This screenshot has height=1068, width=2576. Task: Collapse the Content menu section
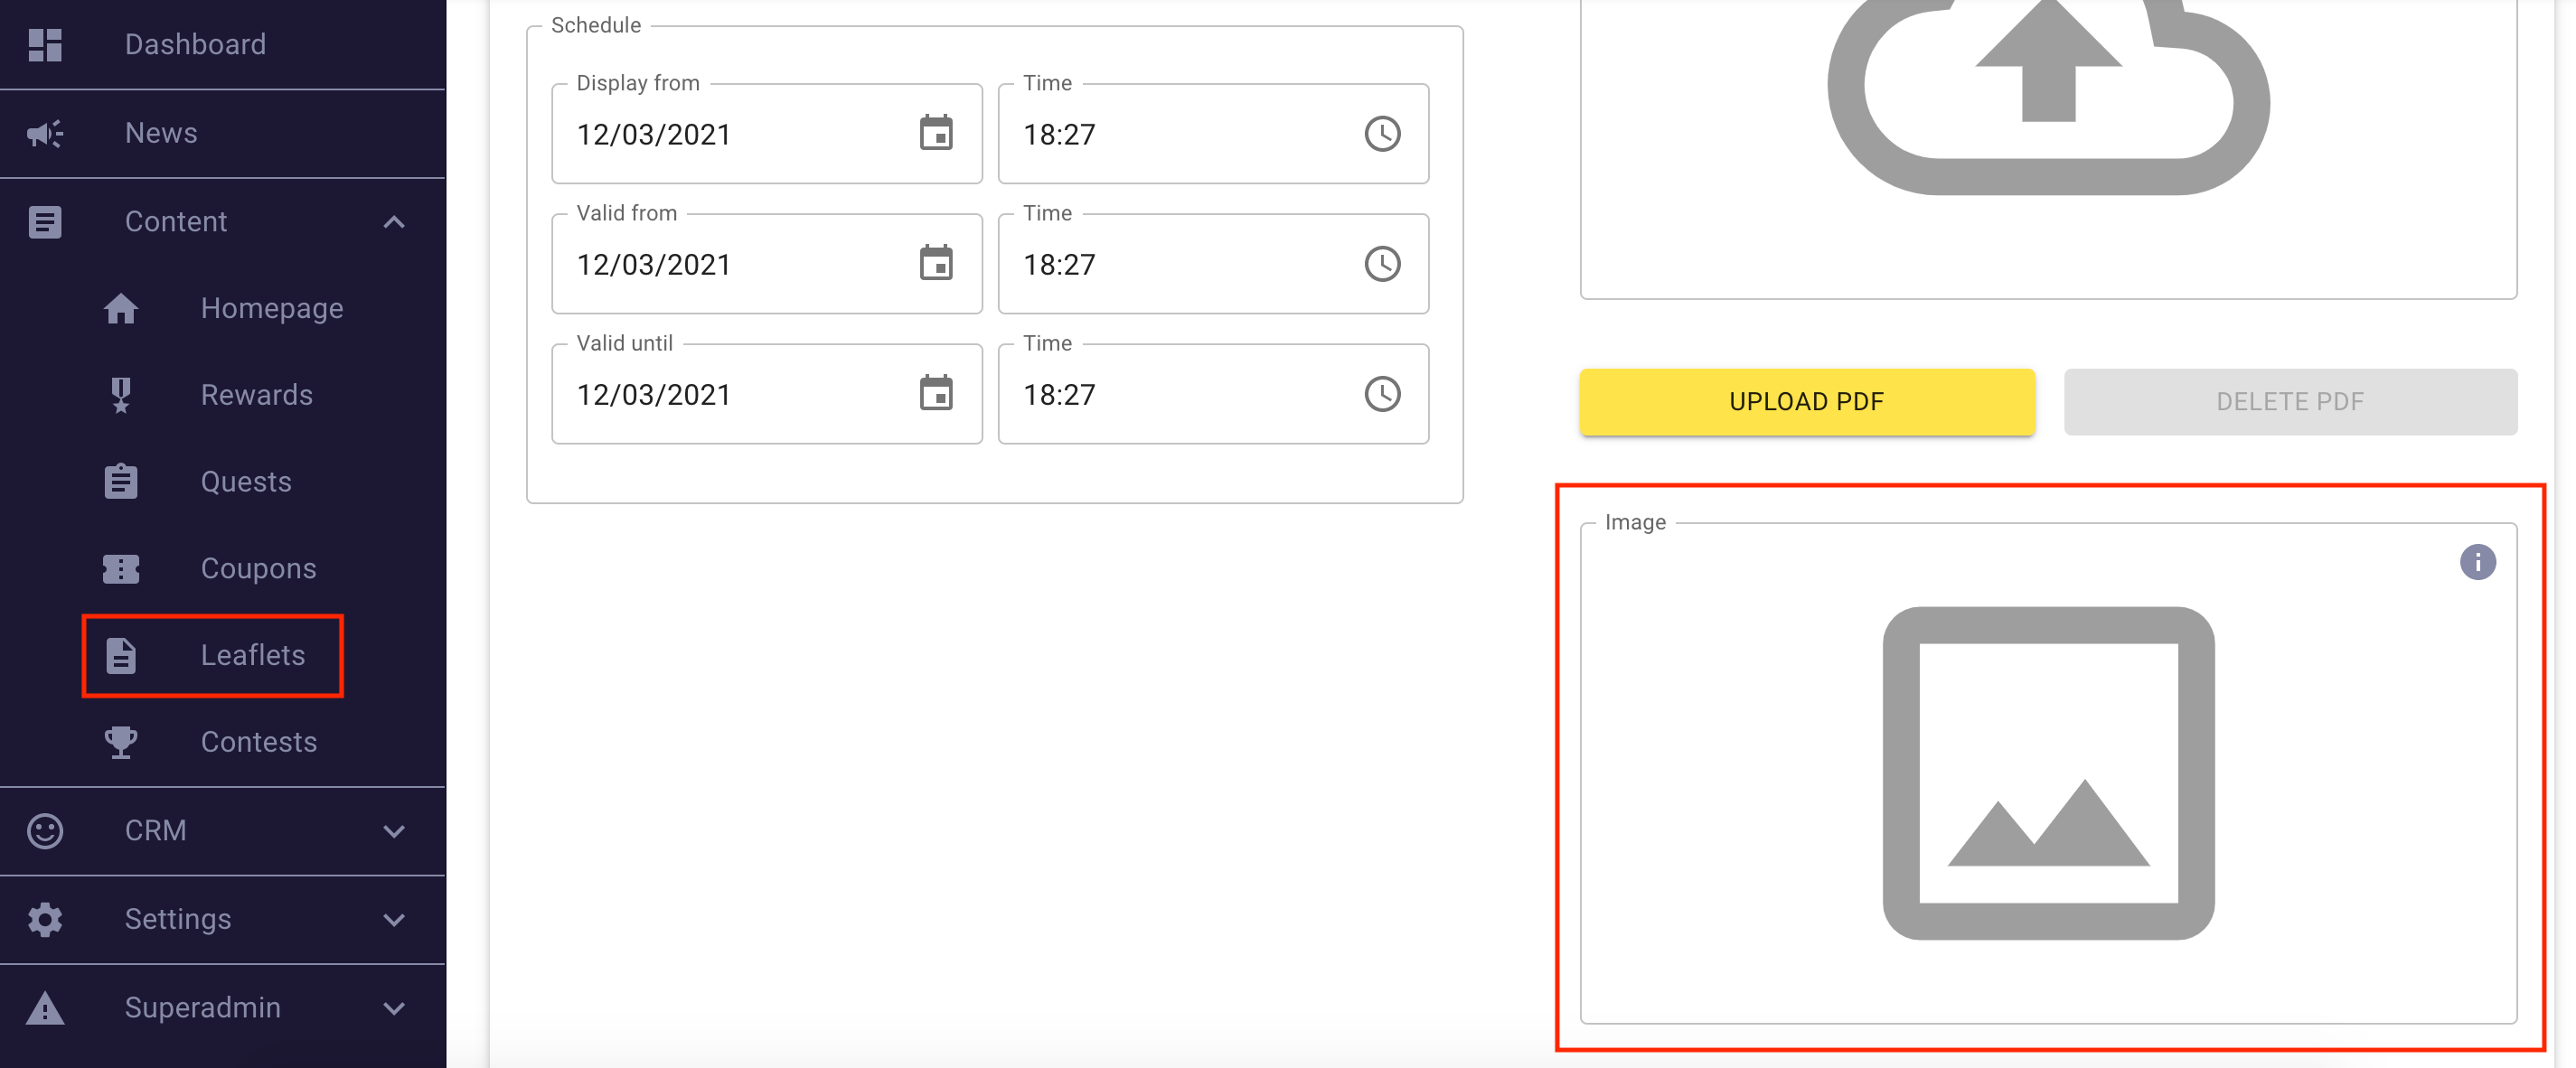(x=394, y=222)
